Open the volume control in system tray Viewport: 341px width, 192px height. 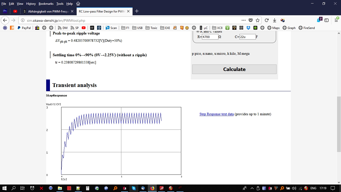(x=294, y=188)
